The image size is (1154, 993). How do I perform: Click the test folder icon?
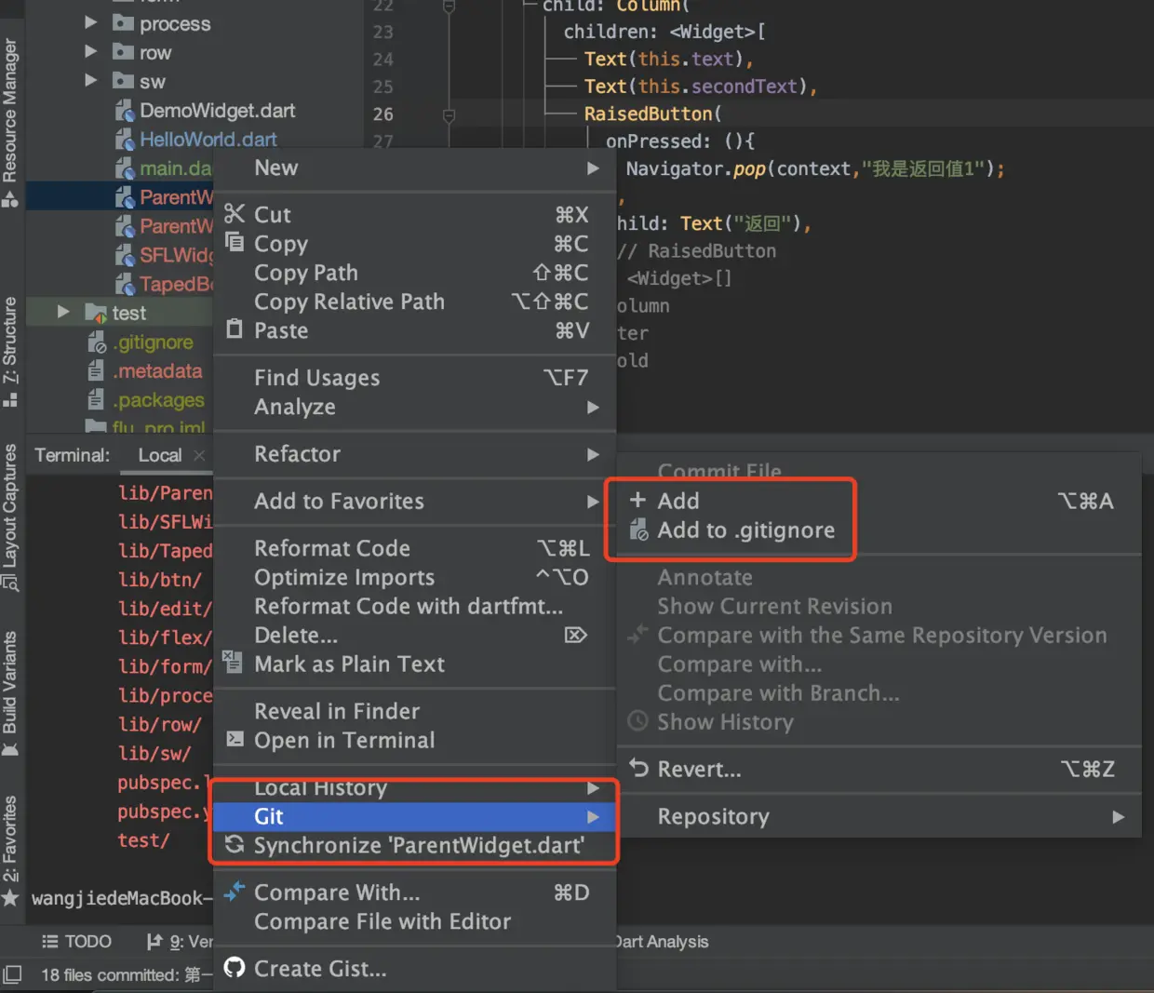(x=95, y=313)
